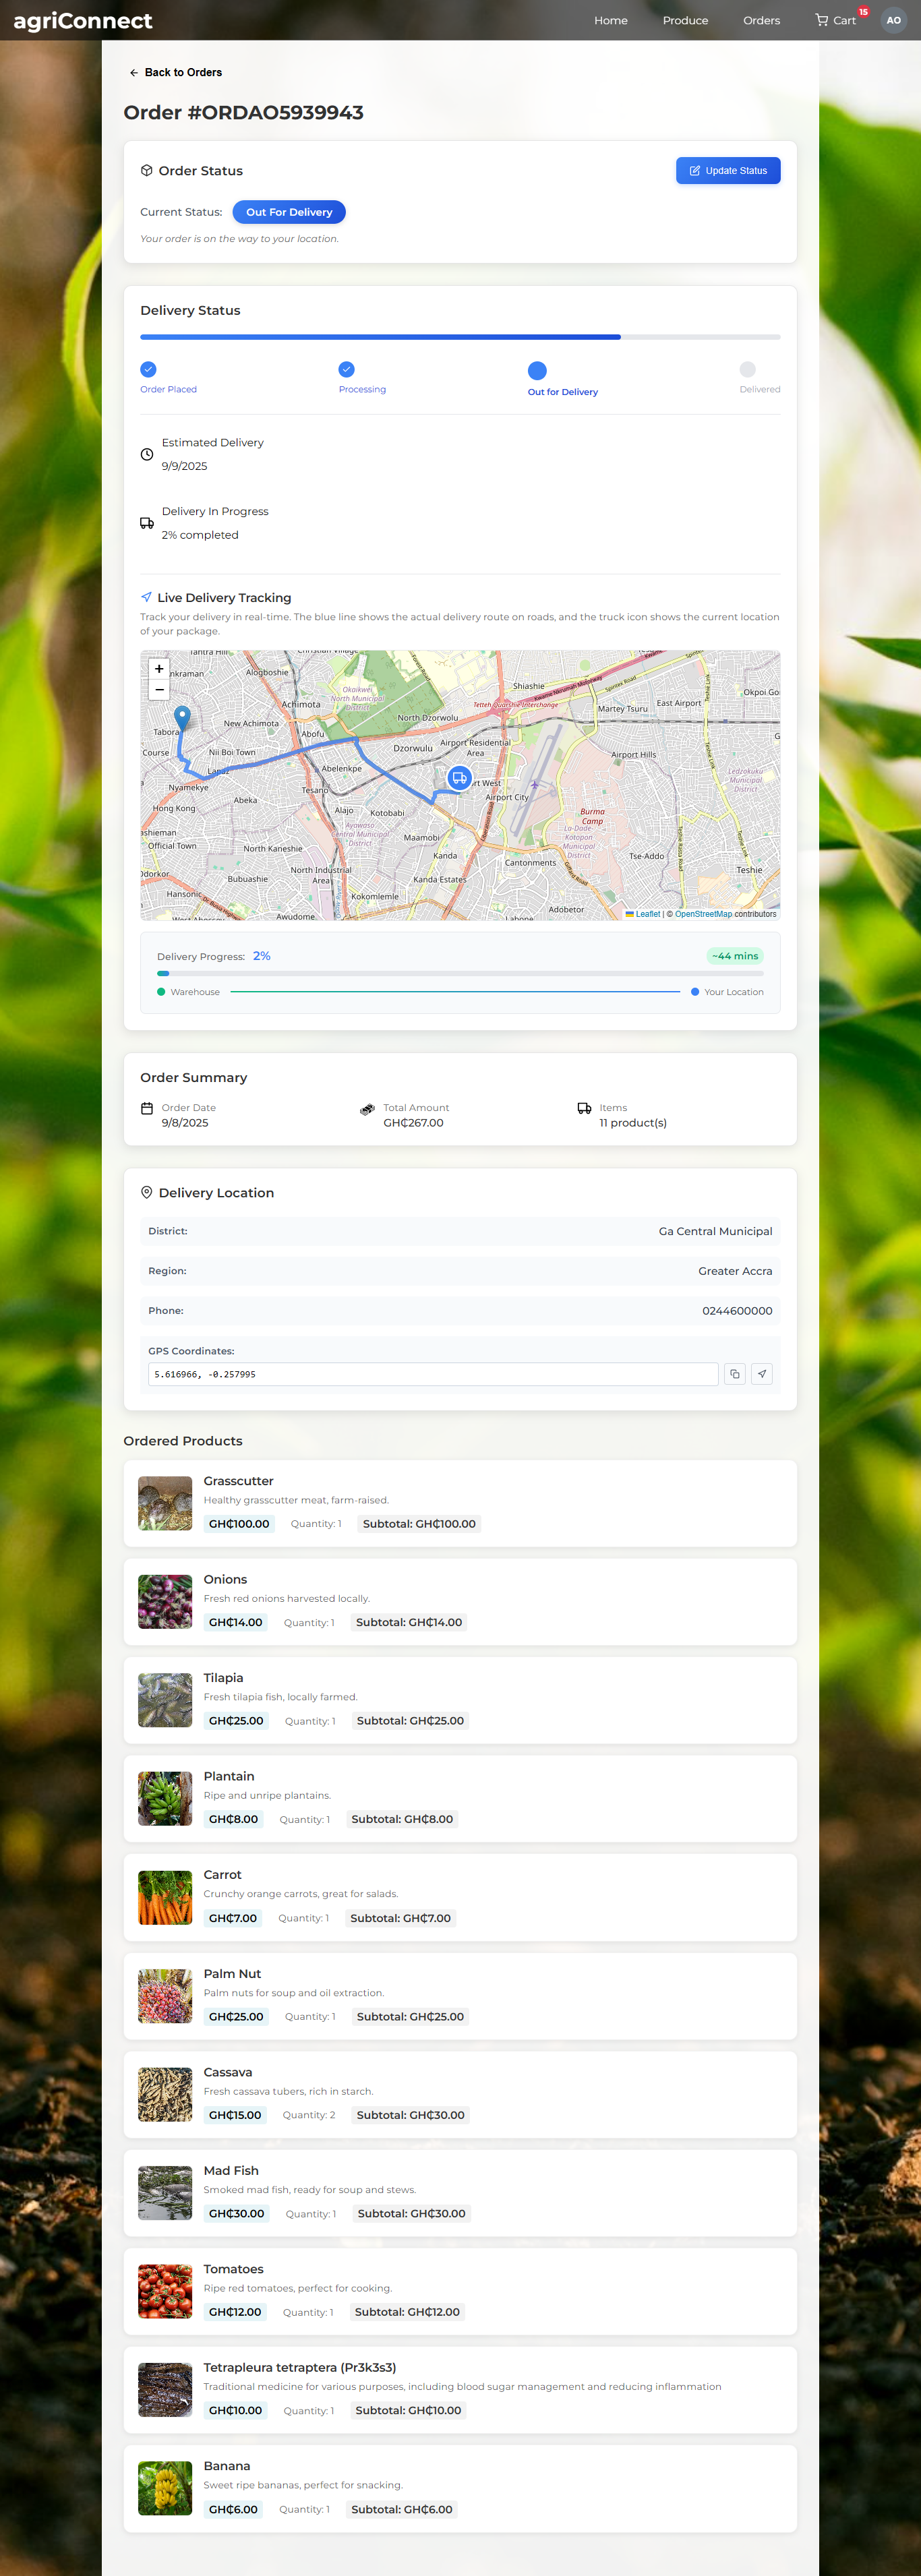921x2576 pixels.
Task: Click the navigate to location arrow icon
Action: [761, 1374]
